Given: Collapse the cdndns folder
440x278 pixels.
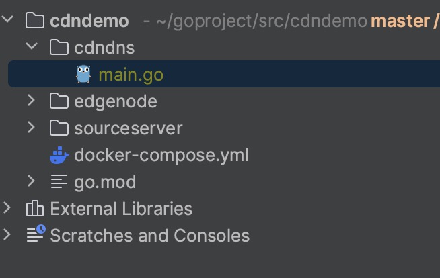Looking at the screenshot, I should coord(31,47).
